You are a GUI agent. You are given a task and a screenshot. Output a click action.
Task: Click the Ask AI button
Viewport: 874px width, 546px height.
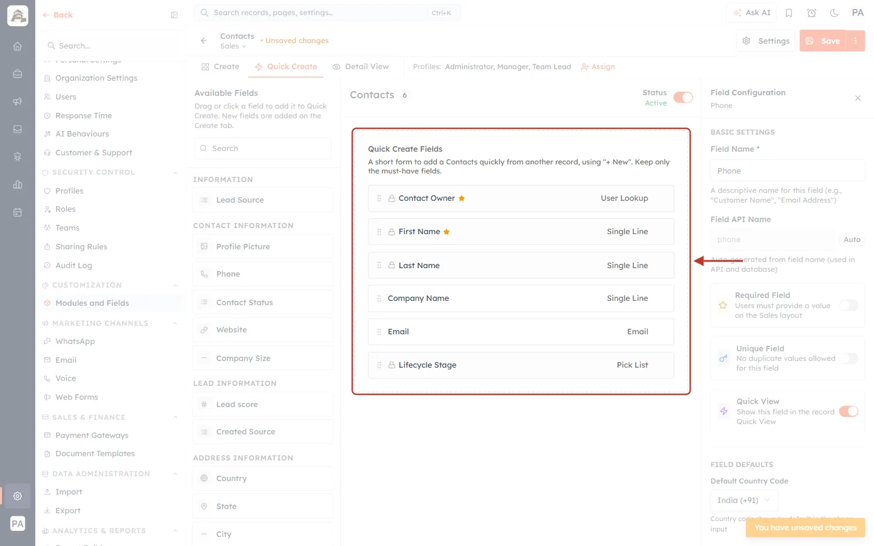[751, 13]
